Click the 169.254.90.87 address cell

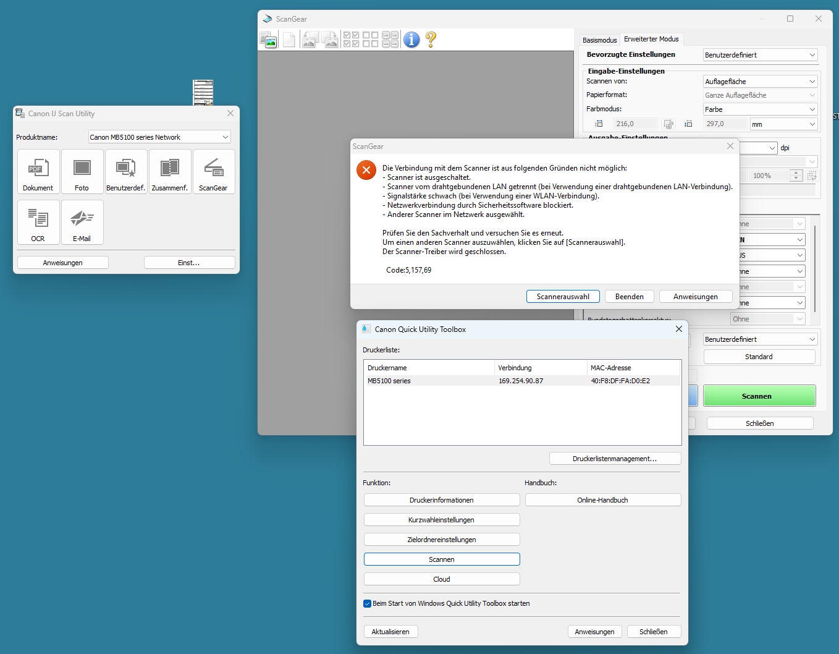pyautogui.click(x=521, y=381)
